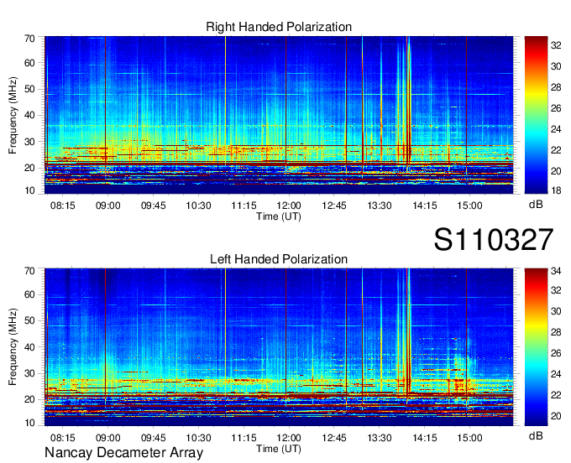Viewport: 571px width, 463px height.
Task: Click the "Right Handed Polarization" plot title
Action: (279, 27)
